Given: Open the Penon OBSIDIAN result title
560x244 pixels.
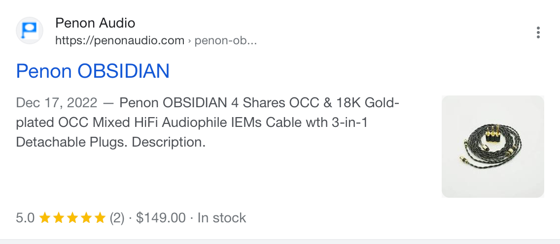Looking at the screenshot, I should (x=93, y=71).
